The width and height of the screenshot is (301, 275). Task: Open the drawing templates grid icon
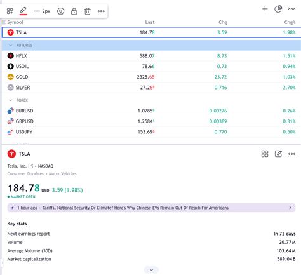pyautogui.click(x=10, y=11)
